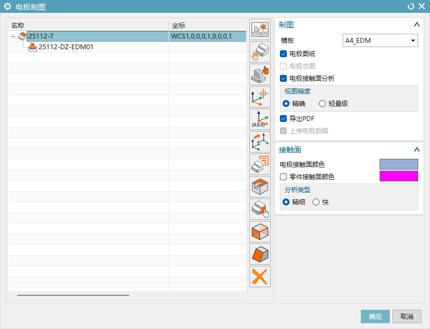This screenshot has height=329, width=430.
Task: Enable the 零件接触面颜色 checkbox
Action: point(284,177)
